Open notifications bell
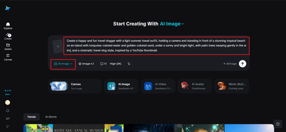 coord(8,111)
